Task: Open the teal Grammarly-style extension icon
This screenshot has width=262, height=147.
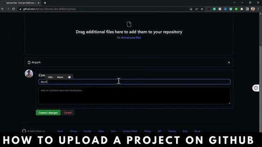Action: [x=215, y=9]
